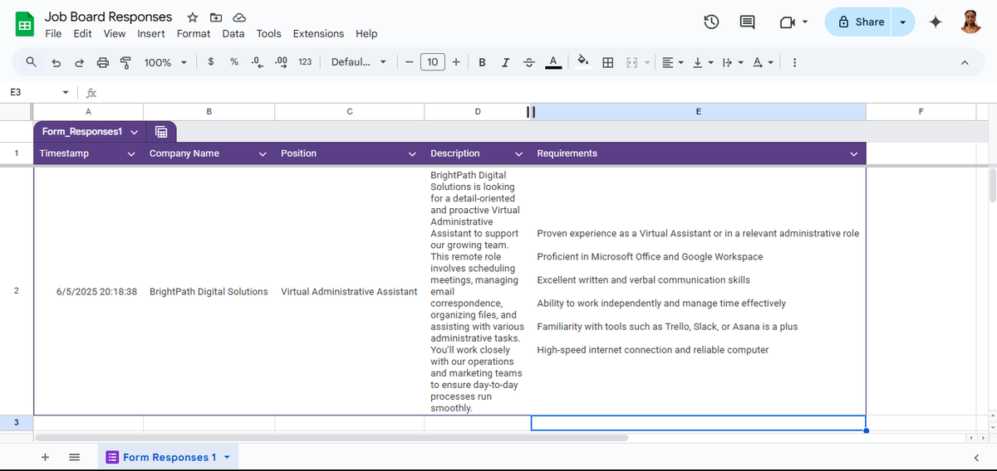997x471 pixels.
Task: Toggle italic formatting
Action: tap(505, 62)
